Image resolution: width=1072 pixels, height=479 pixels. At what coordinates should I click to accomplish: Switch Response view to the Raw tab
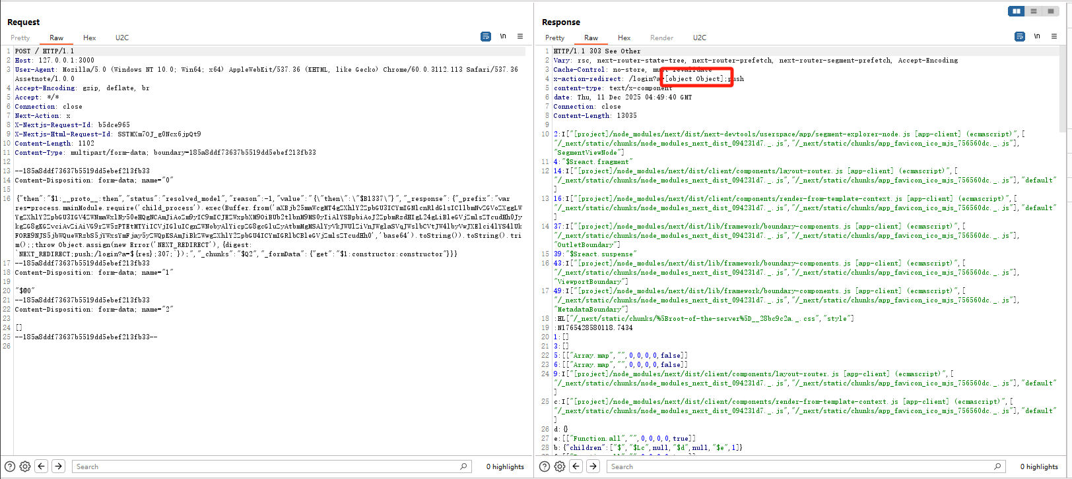click(x=591, y=38)
